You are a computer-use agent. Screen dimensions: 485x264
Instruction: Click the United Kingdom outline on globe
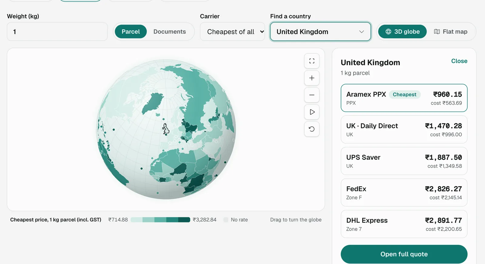coord(166,129)
